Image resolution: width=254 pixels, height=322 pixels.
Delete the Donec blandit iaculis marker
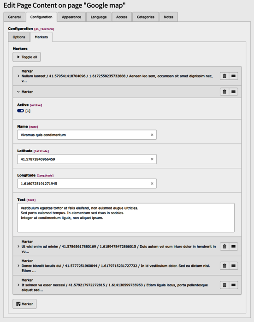pyautogui.click(x=224, y=266)
